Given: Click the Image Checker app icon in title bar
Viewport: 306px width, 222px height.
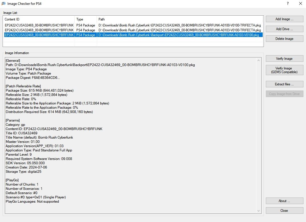Looking at the screenshot, I should (x=3, y=3).
